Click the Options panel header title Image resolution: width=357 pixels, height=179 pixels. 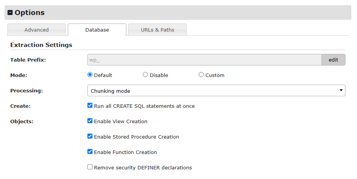(x=30, y=13)
